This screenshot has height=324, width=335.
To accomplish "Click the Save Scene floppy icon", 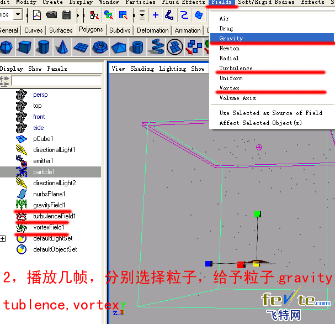I will [x=67, y=15].
